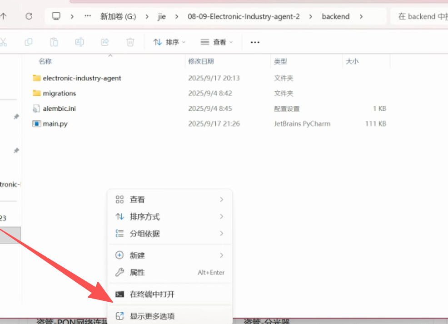This screenshot has width=448, height=324.
Task: Open the 排序 sort dropdown
Action: pos(169,42)
